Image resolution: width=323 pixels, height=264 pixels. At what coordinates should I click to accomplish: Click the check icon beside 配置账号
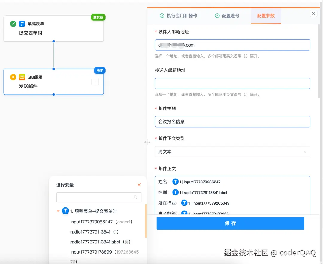tap(217, 16)
